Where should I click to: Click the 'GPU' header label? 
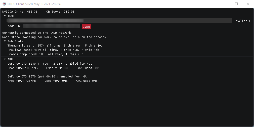click(10, 59)
